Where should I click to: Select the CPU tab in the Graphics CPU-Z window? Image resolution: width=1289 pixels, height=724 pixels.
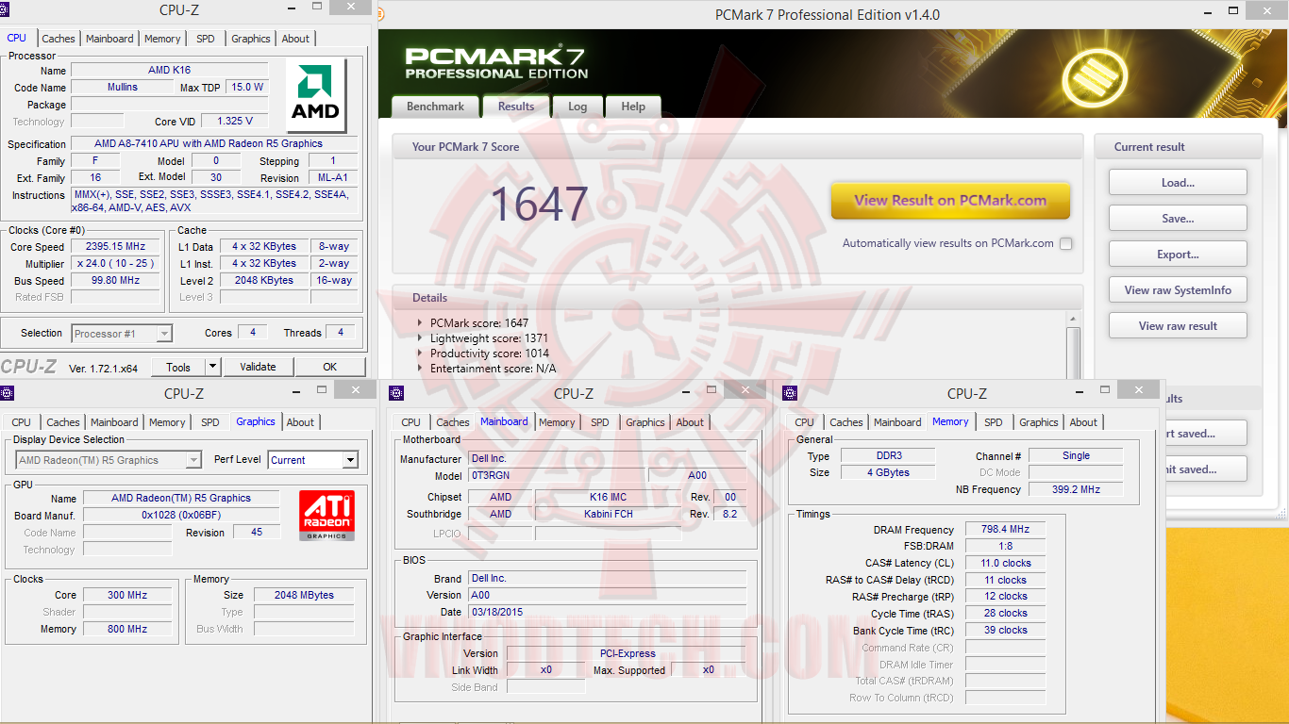[22, 422]
